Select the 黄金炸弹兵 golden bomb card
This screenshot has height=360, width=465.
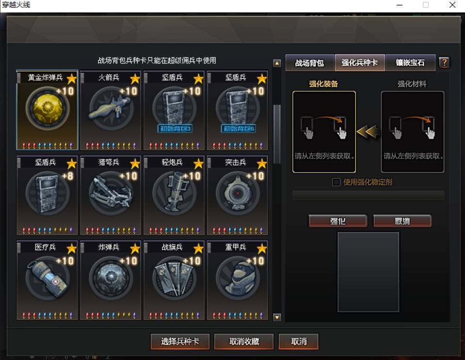(x=47, y=110)
